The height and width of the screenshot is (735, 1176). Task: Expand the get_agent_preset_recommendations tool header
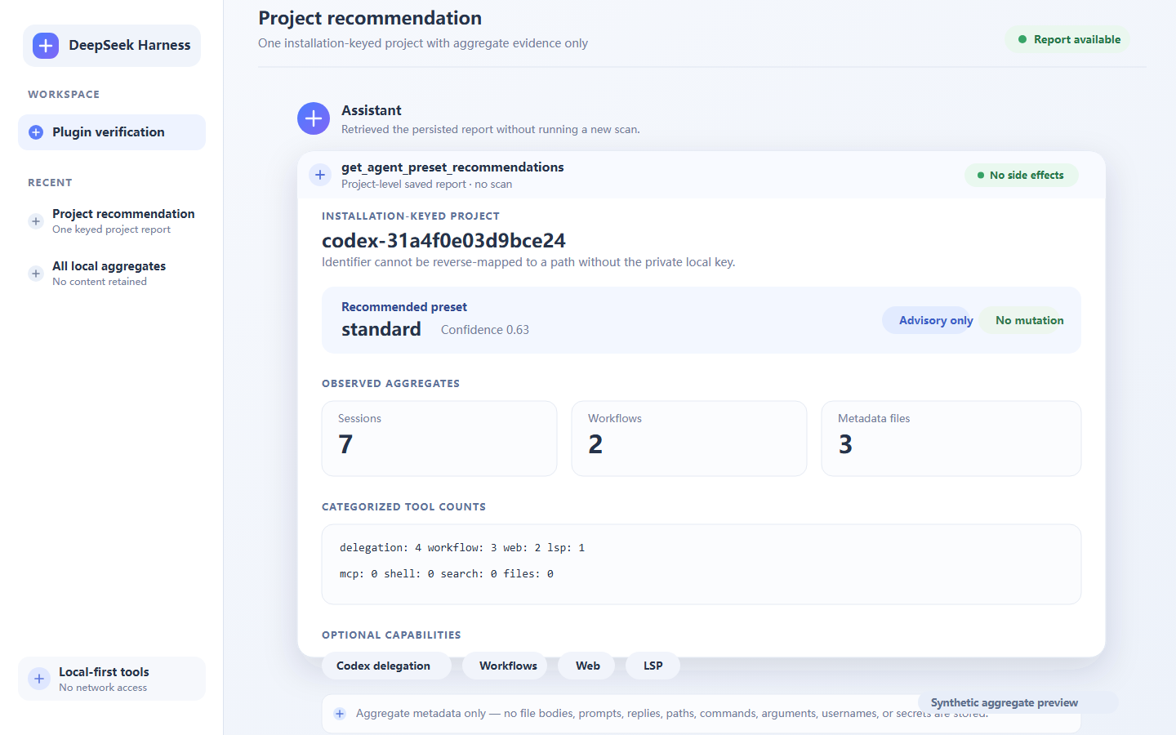point(702,175)
